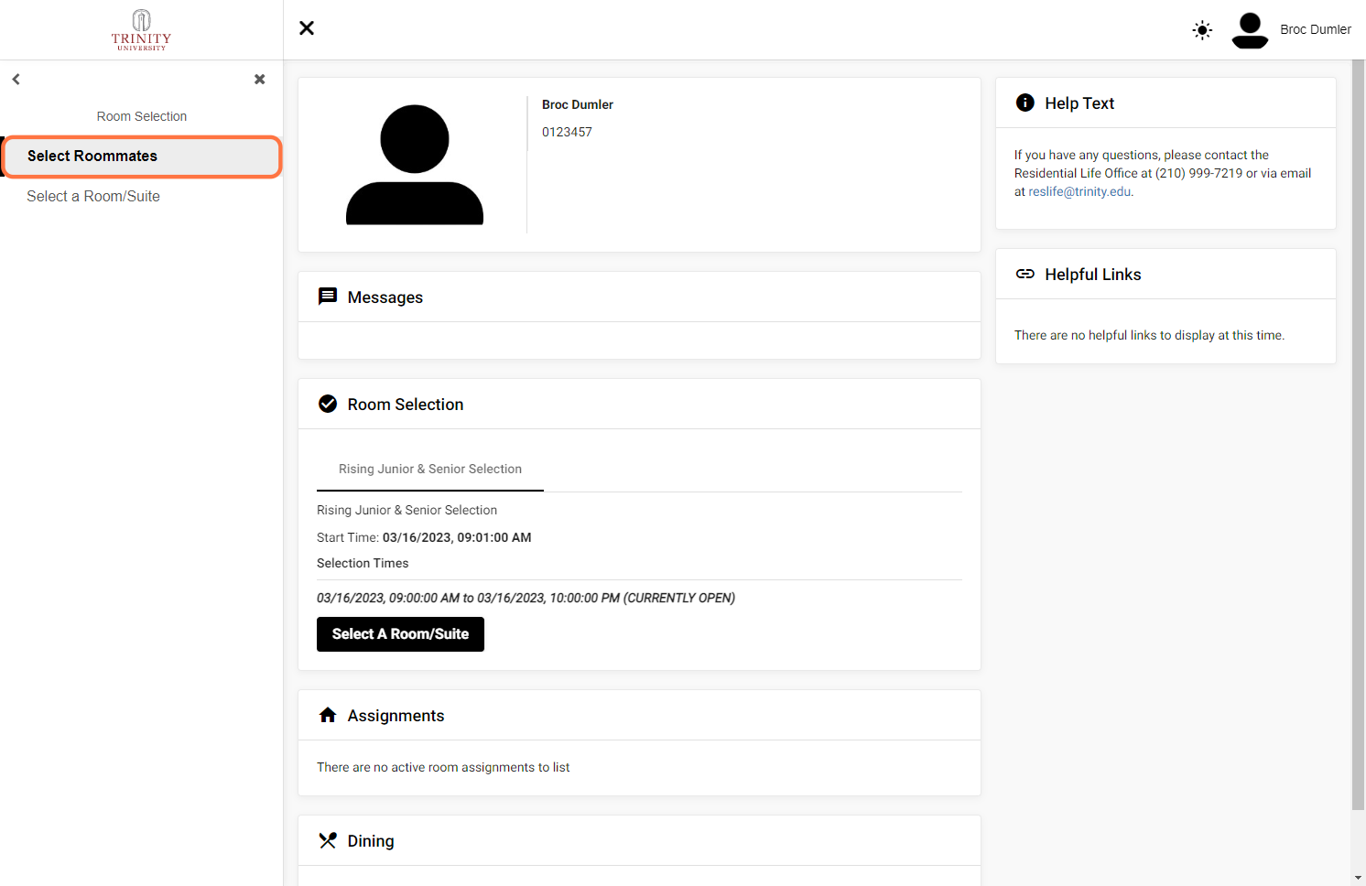Select the Select Roommates menu item
Image resolution: width=1366 pixels, height=886 pixels.
point(142,157)
